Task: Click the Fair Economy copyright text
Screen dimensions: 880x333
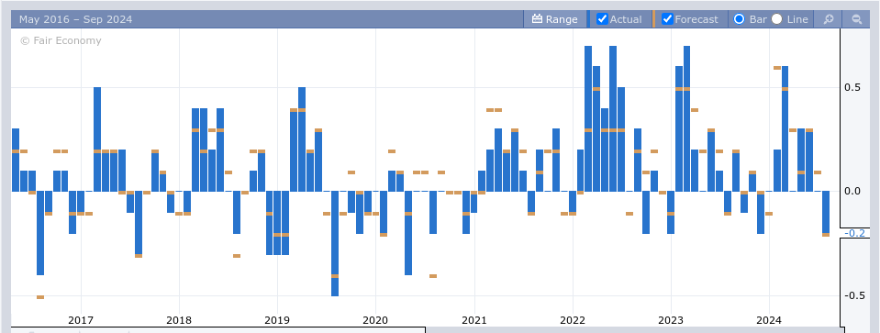Action: point(61,40)
